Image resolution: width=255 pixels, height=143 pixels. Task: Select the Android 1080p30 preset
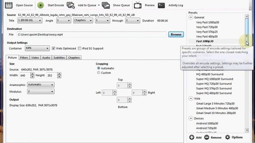click(207, 124)
